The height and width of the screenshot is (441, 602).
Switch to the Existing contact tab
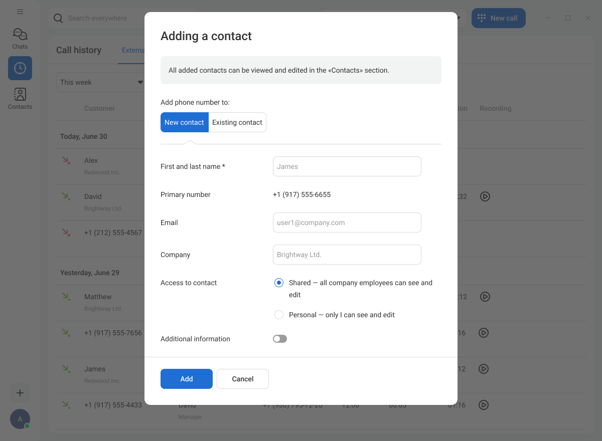(x=237, y=122)
